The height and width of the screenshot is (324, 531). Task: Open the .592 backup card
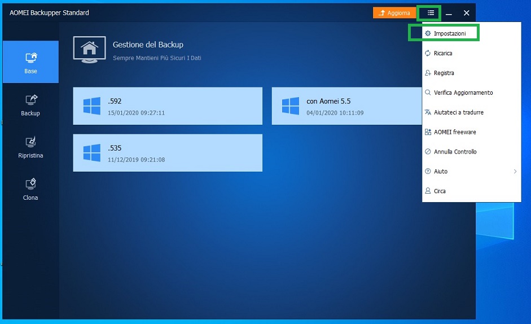tap(168, 106)
